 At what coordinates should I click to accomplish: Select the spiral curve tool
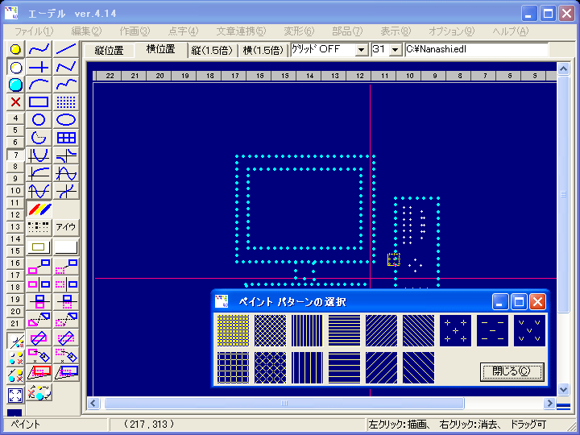39,138
